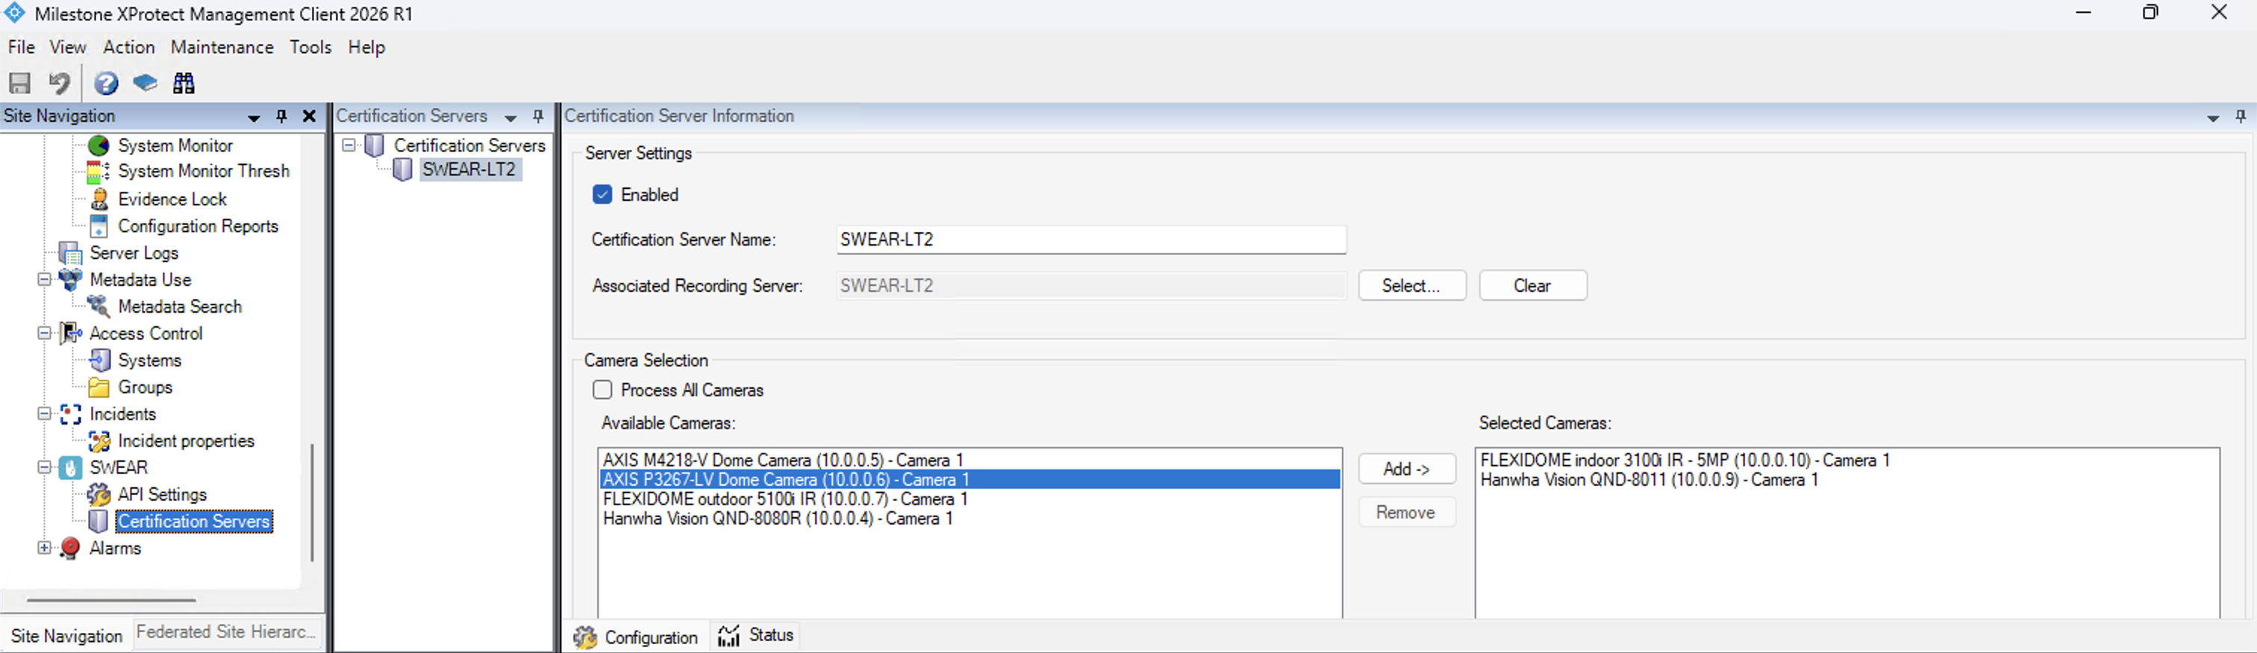This screenshot has width=2257, height=653.
Task: Select the Configuration Reports icon
Action: pyautogui.click(x=99, y=226)
